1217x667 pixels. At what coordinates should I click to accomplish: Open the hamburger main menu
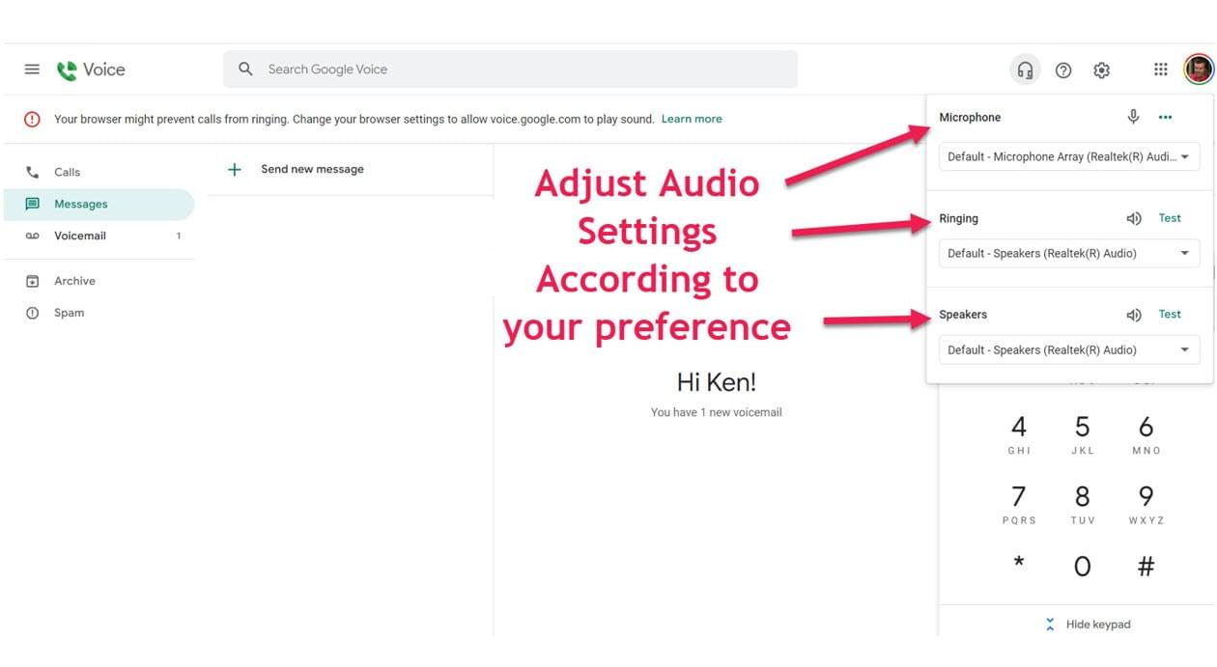click(32, 69)
